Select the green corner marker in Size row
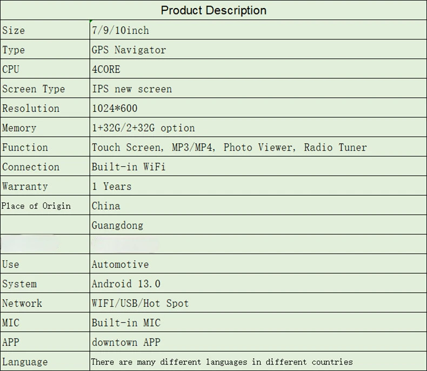This screenshot has height=371, width=427. 91,21
